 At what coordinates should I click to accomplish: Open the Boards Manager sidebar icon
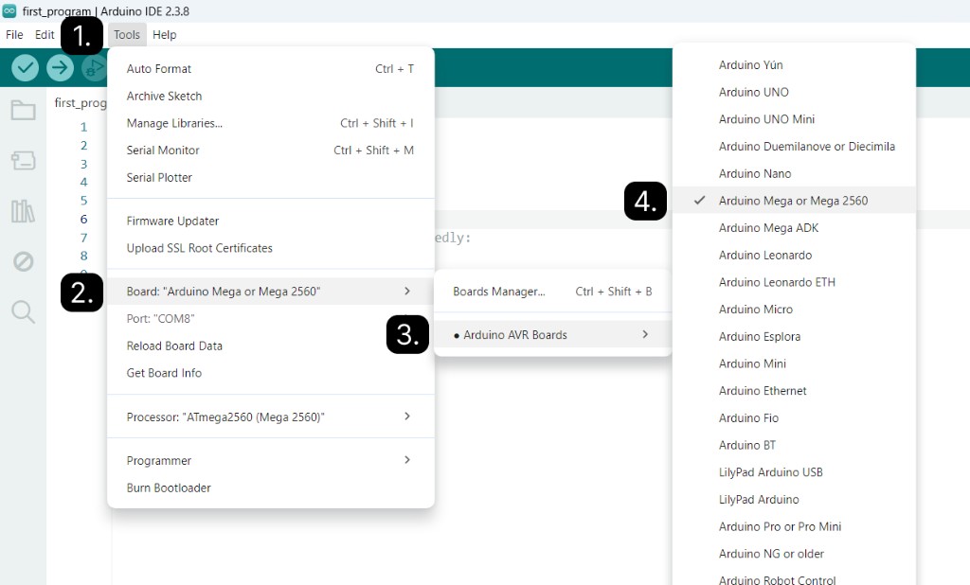(x=24, y=161)
